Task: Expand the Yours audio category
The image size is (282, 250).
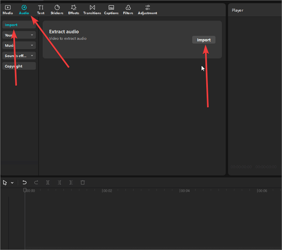Action: pos(19,35)
